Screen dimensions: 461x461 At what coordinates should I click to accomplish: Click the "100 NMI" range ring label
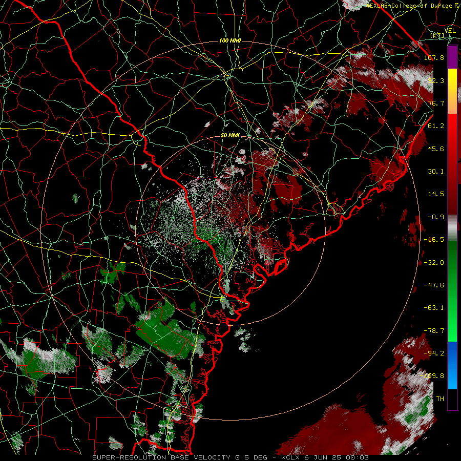(230, 40)
